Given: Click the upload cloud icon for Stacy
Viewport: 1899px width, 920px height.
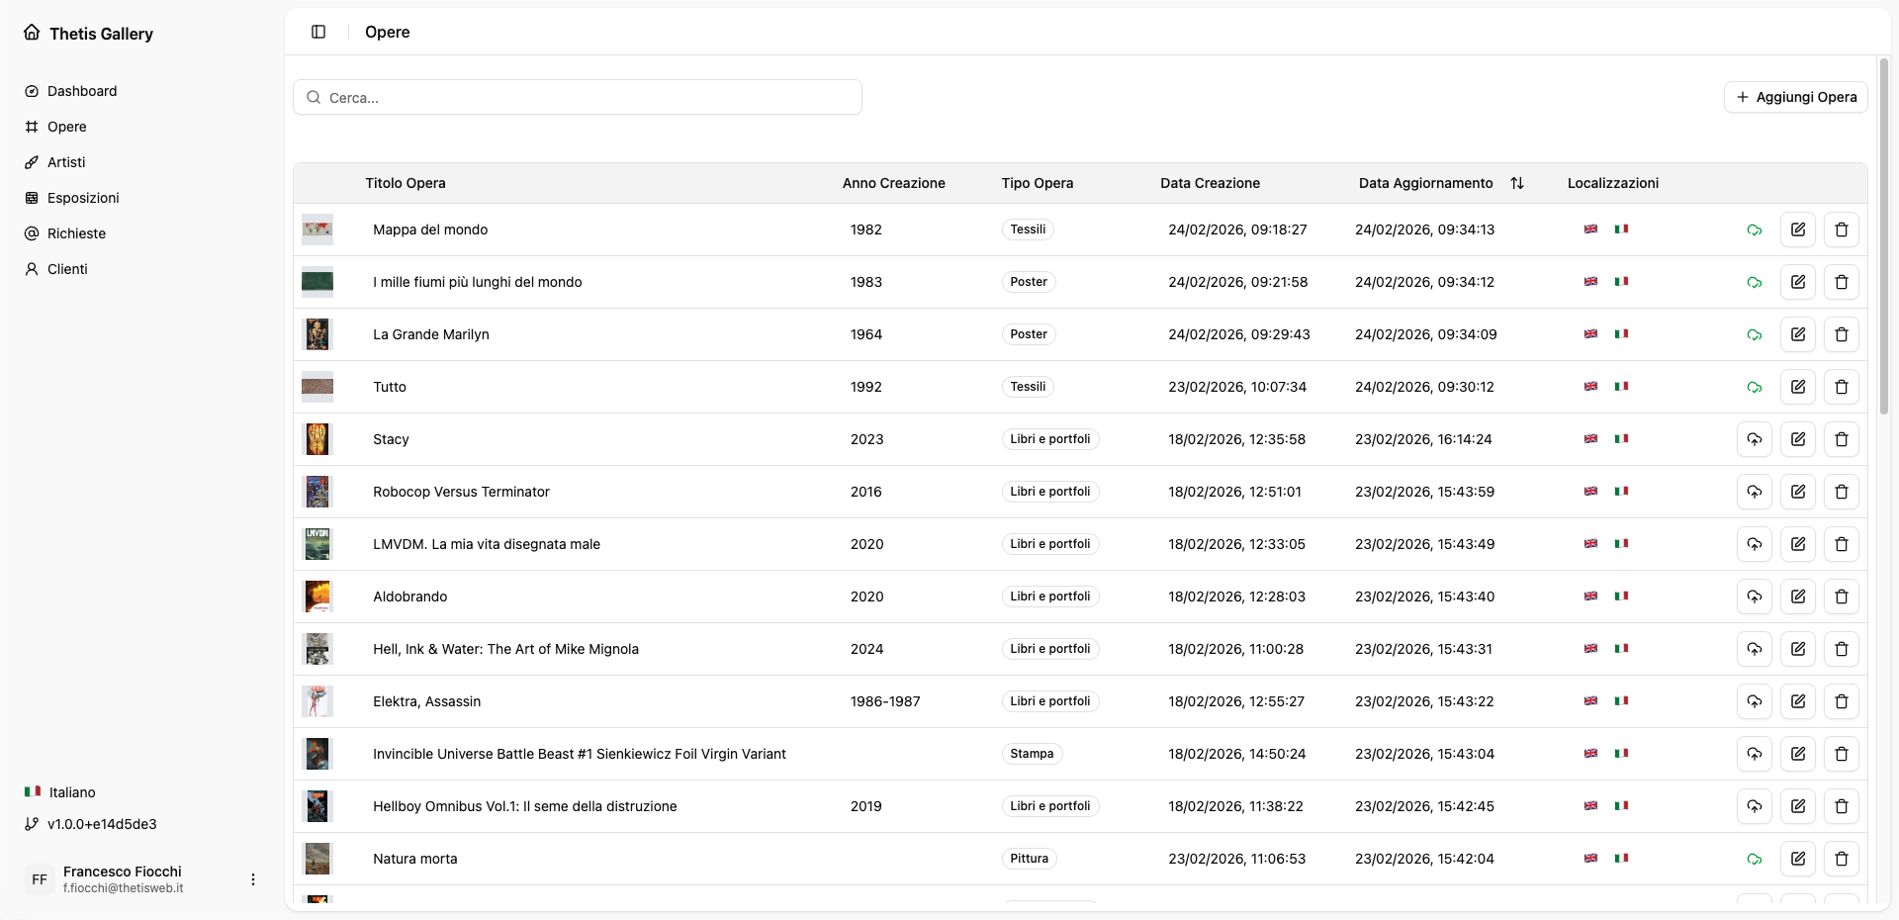Looking at the screenshot, I should coord(1754,439).
